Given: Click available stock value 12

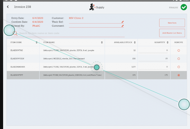Looking at the screenshot, I should 134,50.
